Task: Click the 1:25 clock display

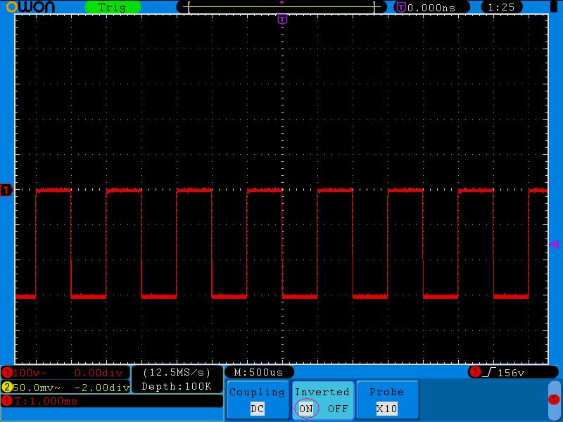Action: point(501,7)
